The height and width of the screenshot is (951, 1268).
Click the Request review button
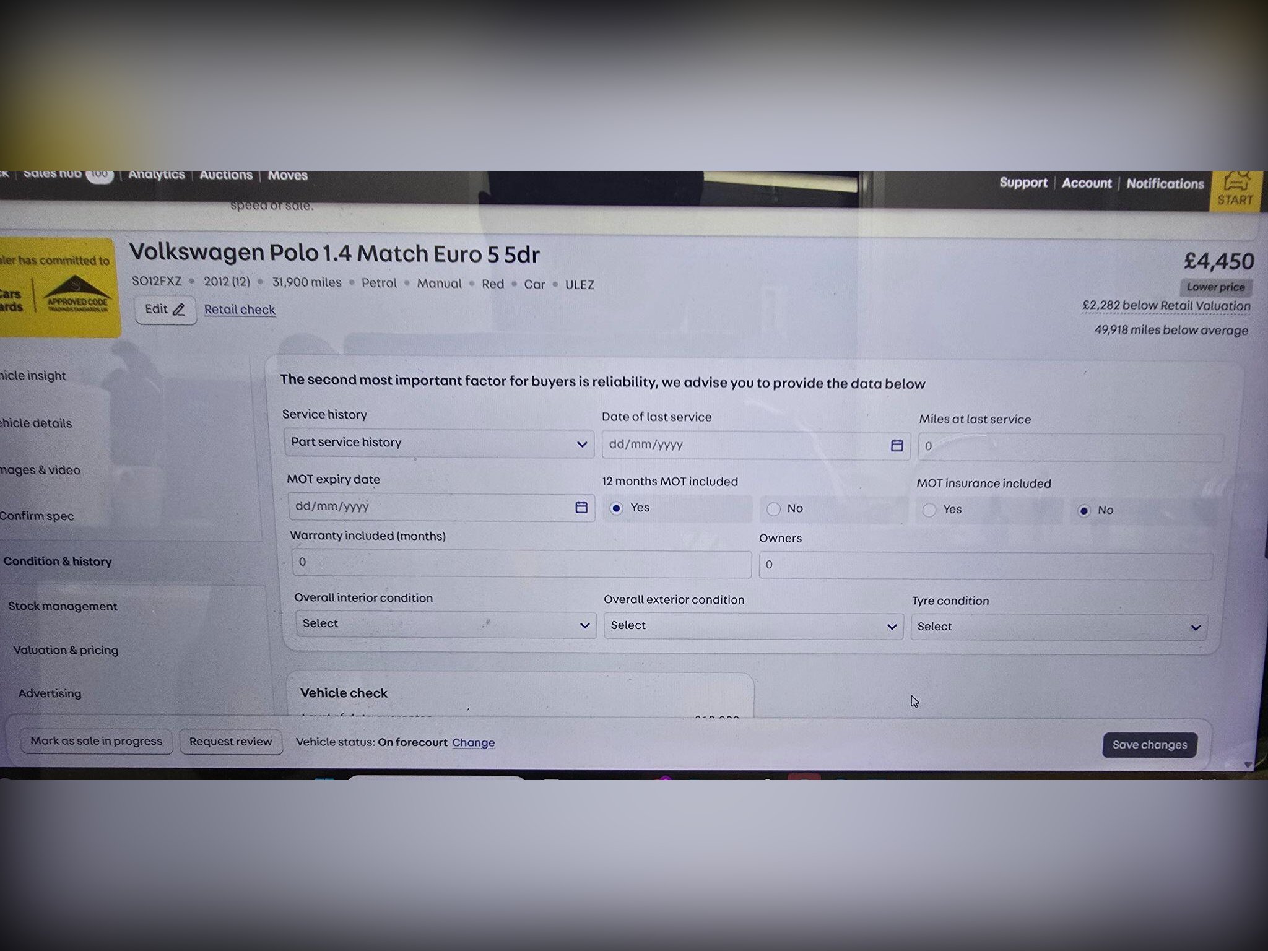pos(231,742)
